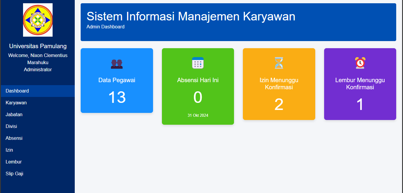Select Divisi in the sidebar

click(11, 126)
